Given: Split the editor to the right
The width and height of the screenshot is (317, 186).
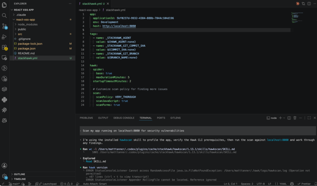Looking at the screenshot, I should 309,4.
